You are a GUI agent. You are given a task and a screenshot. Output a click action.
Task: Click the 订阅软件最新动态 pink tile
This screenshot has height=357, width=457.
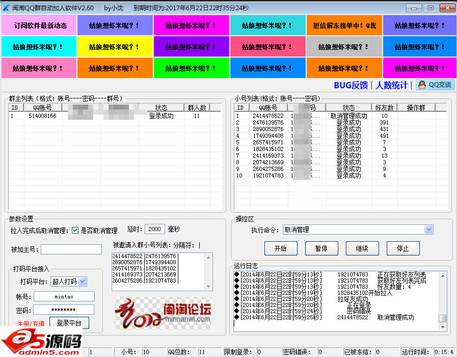click(39, 25)
